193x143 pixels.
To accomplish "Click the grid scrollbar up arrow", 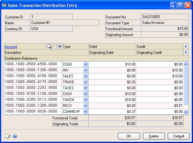I will pyautogui.click(x=186, y=64).
